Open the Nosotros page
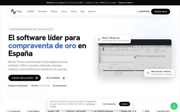Screen dimensions: 180x112 (x=92, y=11)
